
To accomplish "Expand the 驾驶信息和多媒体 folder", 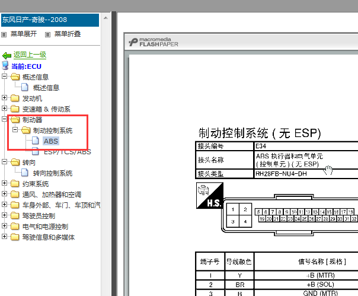I will pos(4,236).
